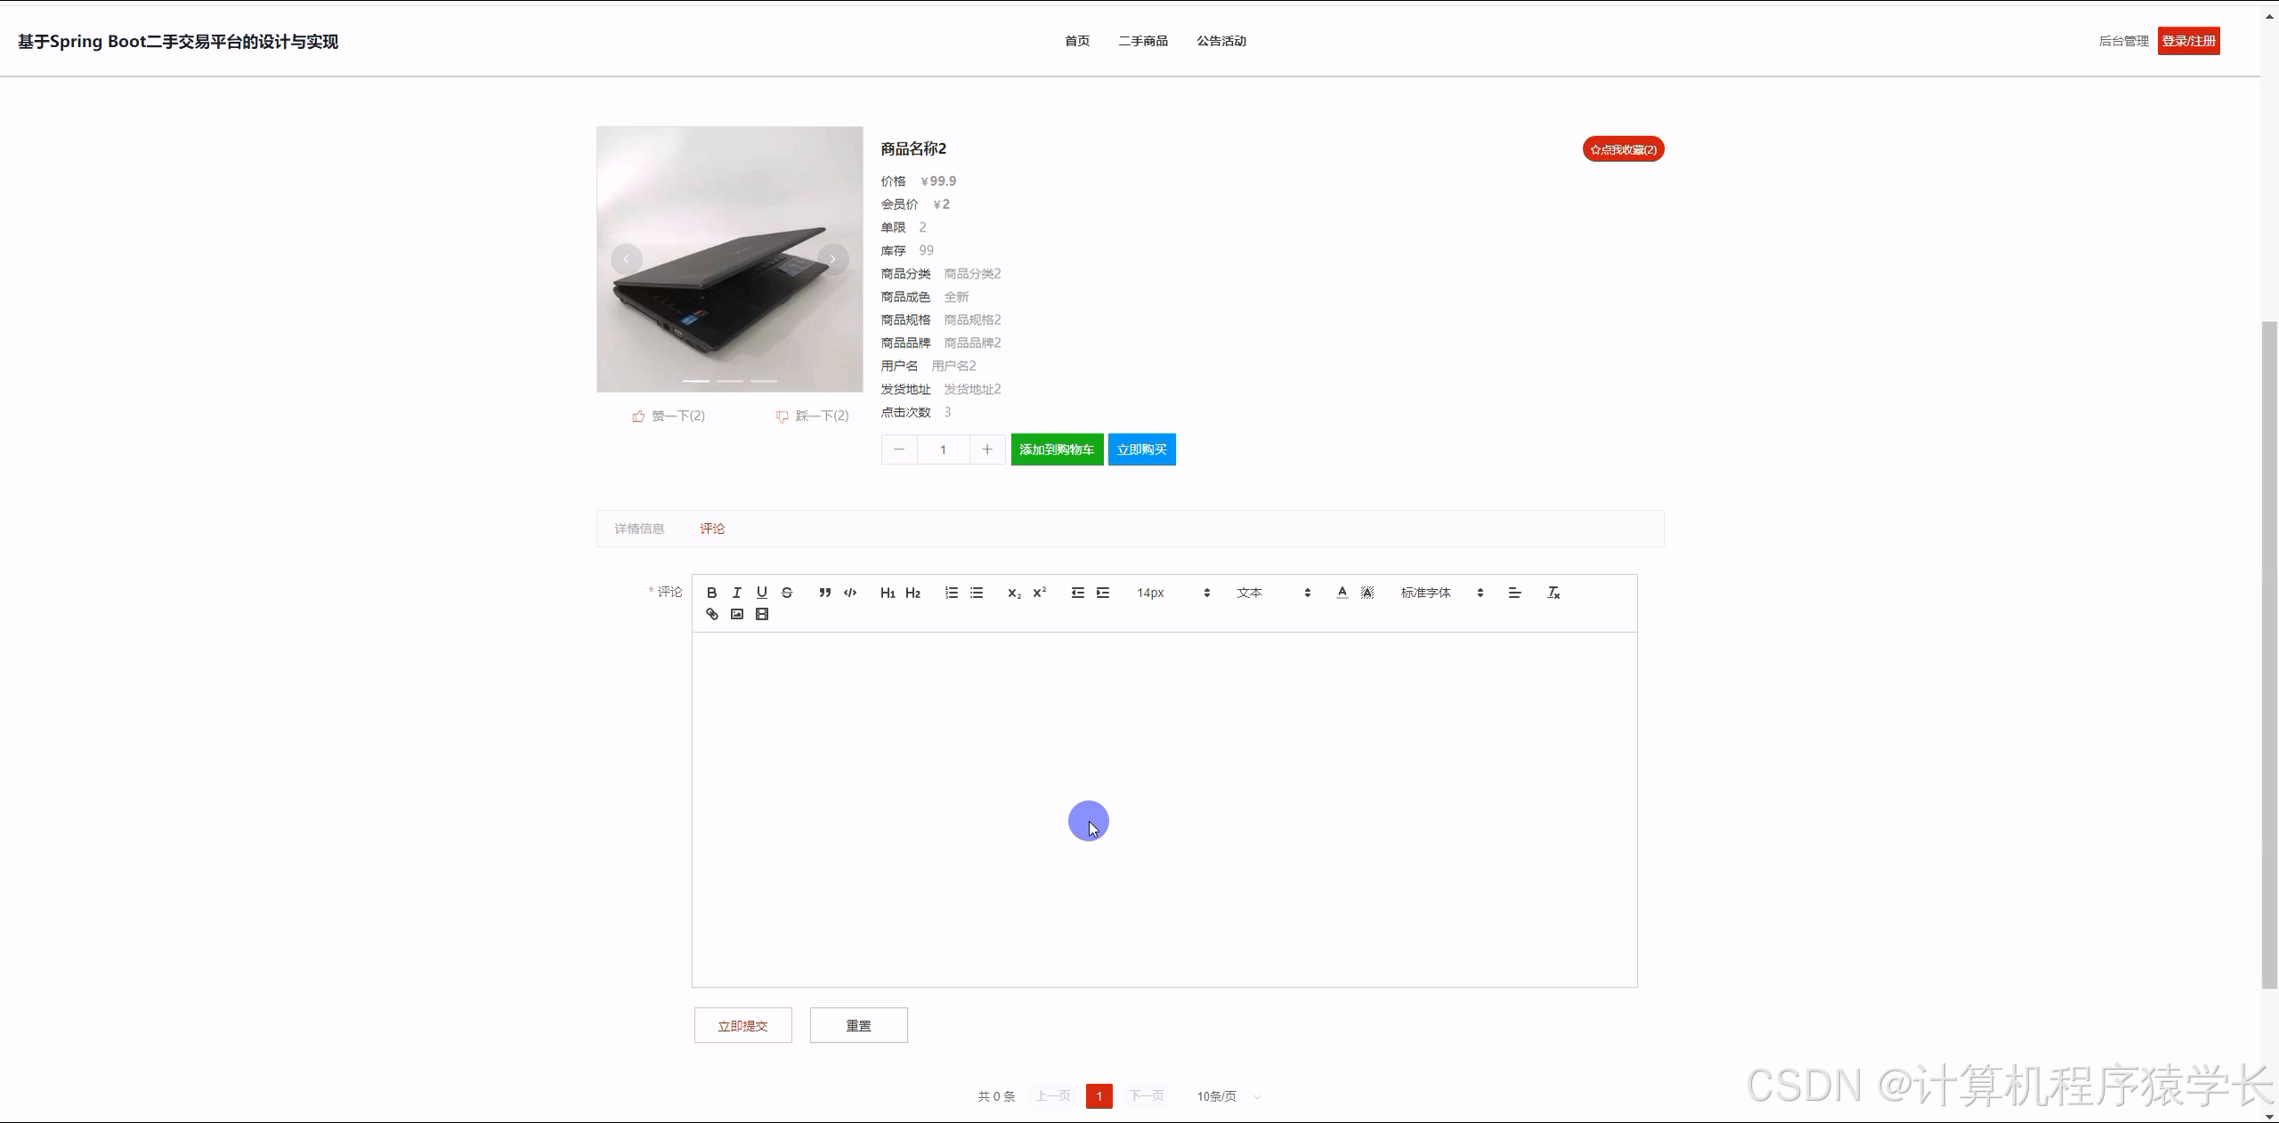Image resolution: width=2279 pixels, height=1123 pixels.
Task: Increase quantity with the plus stepper
Action: click(986, 449)
